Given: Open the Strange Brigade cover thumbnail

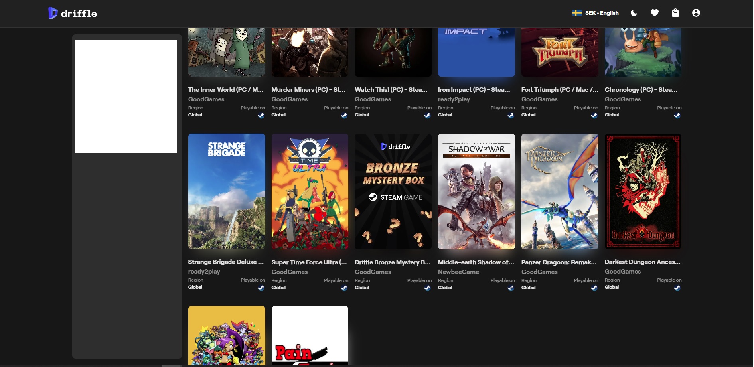Looking at the screenshot, I should tap(227, 191).
